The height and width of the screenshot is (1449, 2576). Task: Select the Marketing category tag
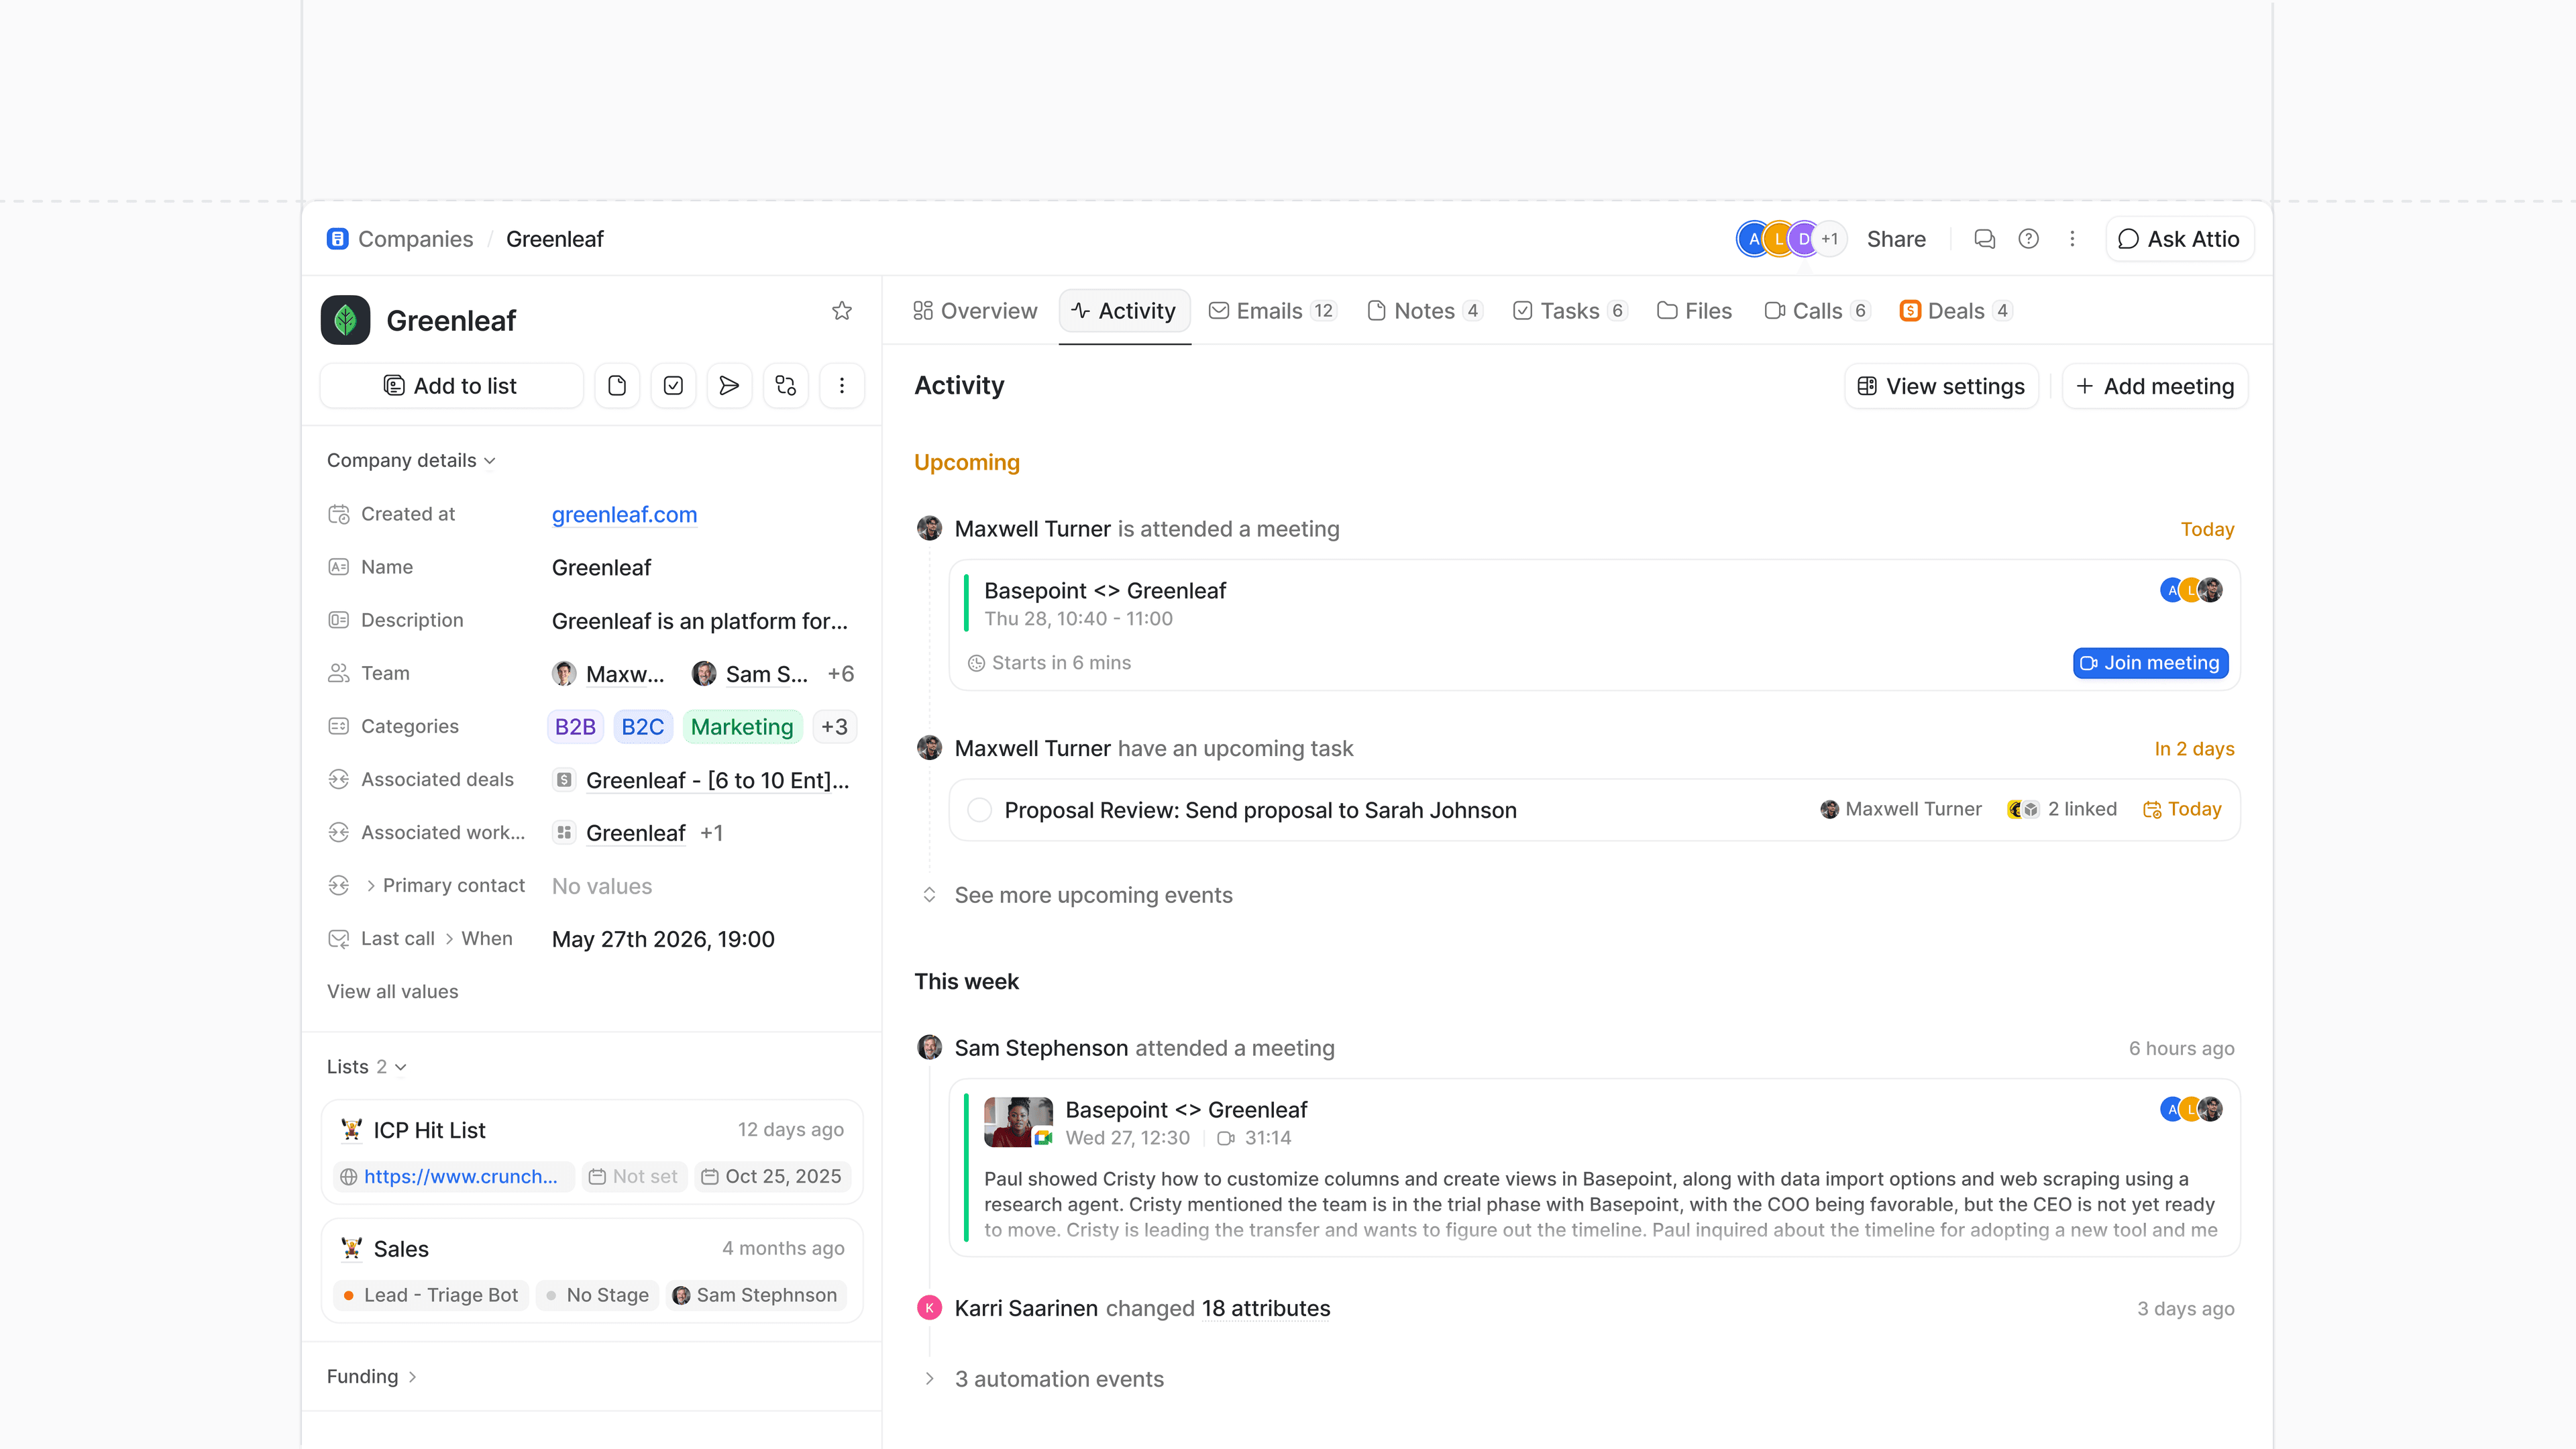click(x=741, y=727)
